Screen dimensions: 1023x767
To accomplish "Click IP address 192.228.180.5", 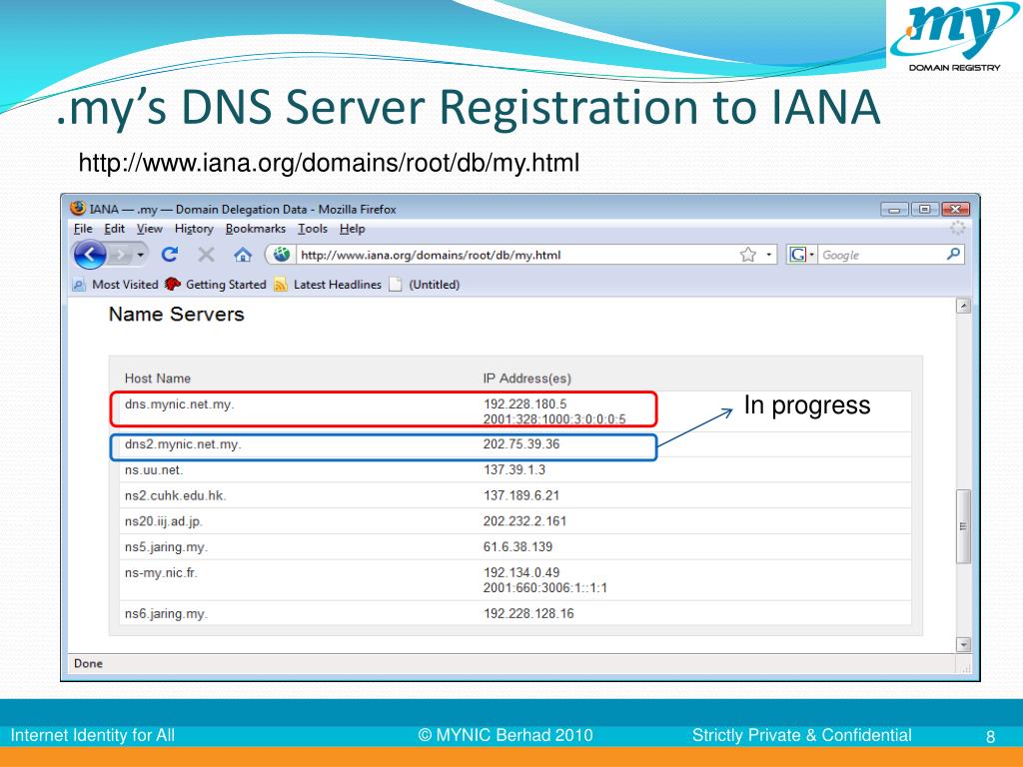I will pyautogui.click(x=525, y=403).
